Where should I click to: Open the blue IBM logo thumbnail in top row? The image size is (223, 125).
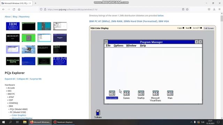pos(13,26)
